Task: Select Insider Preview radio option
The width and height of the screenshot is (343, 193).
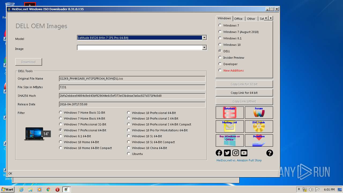Action: 232,58
